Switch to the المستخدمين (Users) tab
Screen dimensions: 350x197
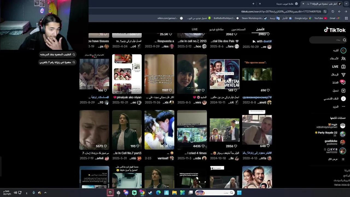pyautogui.click(x=238, y=29)
